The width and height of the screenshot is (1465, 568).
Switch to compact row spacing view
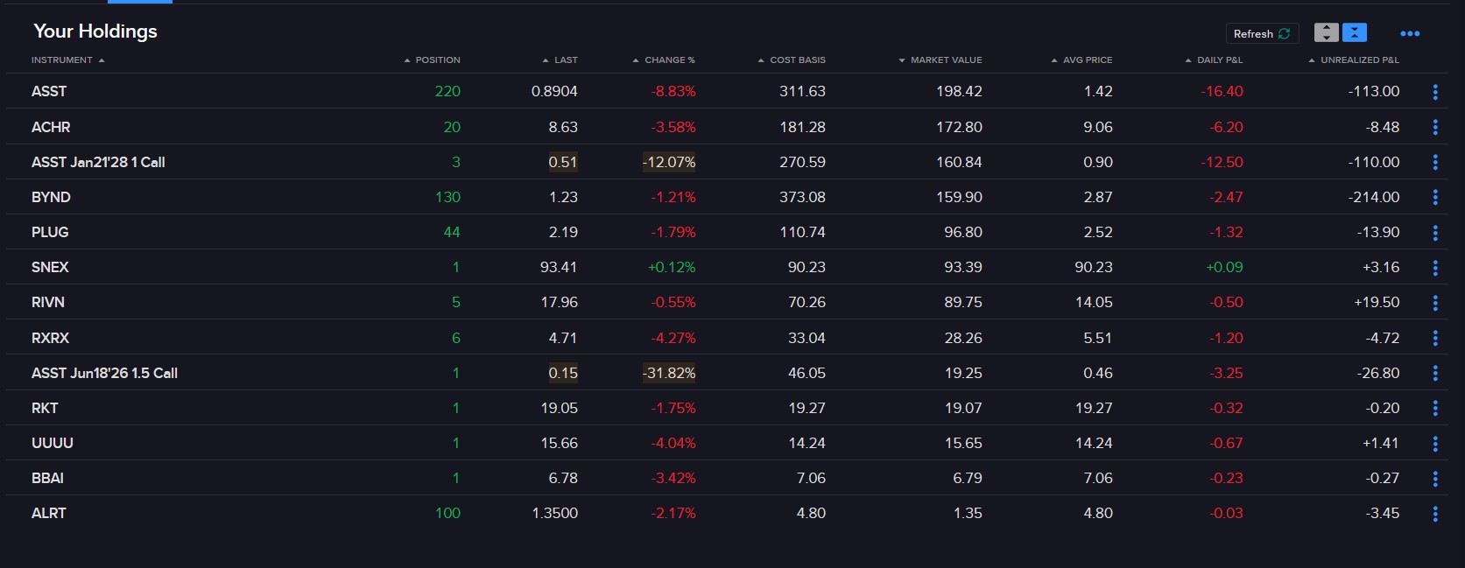1355,33
